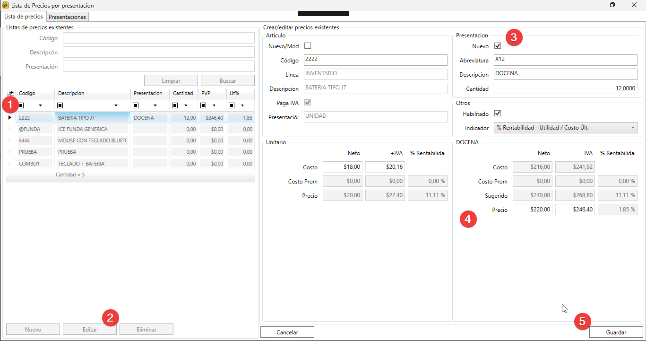Click the row indicator arrow of row 2222
Image resolution: width=646 pixels, height=341 pixels.
pyautogui.click(x=10, y=118)
